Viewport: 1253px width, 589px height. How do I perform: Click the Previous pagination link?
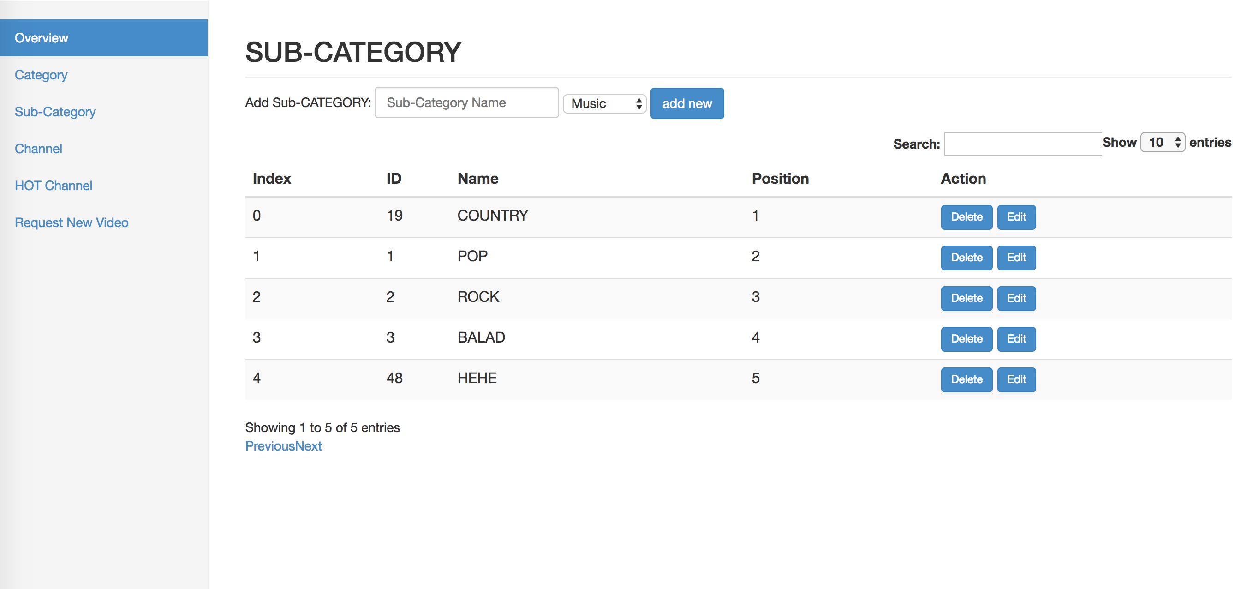(270, 446)
